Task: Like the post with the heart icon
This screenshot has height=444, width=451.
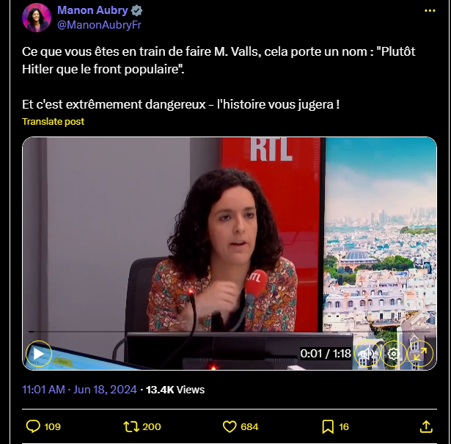Action: 230,426
